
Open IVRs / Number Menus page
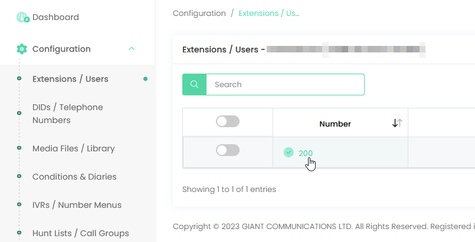coord(77,205)
